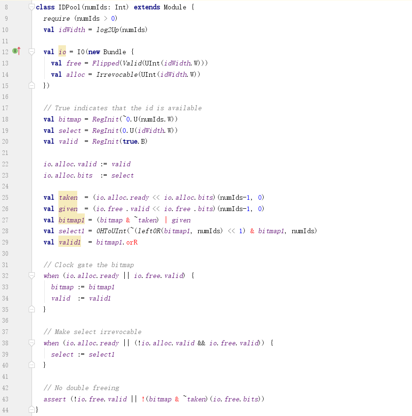Click 'valid1' on line 34
The image size is (412, 416).
coord(100,298)
